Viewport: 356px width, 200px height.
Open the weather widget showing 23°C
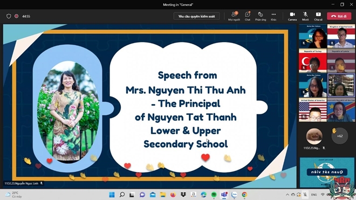click(13, 195)
